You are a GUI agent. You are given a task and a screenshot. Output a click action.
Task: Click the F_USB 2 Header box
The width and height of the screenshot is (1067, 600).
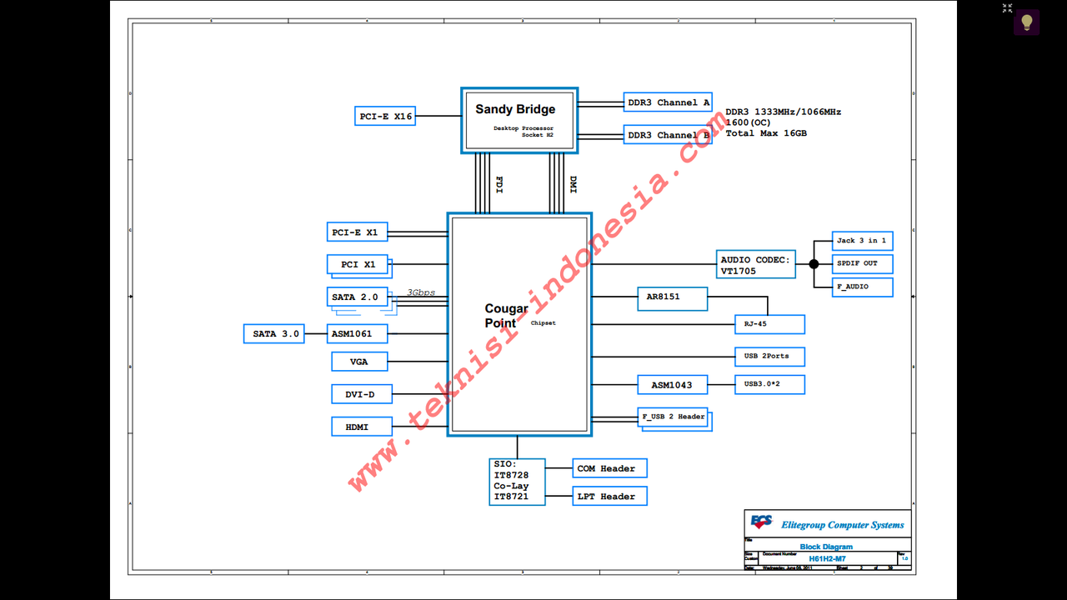tap(674, 417)
